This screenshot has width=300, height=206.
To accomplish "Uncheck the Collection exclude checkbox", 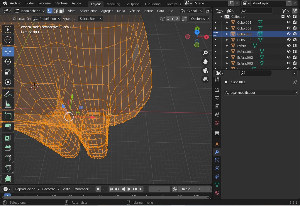I will (x=283, y=17).
